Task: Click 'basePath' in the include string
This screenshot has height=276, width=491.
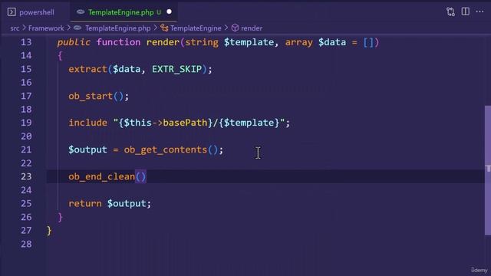Action: 186,123
